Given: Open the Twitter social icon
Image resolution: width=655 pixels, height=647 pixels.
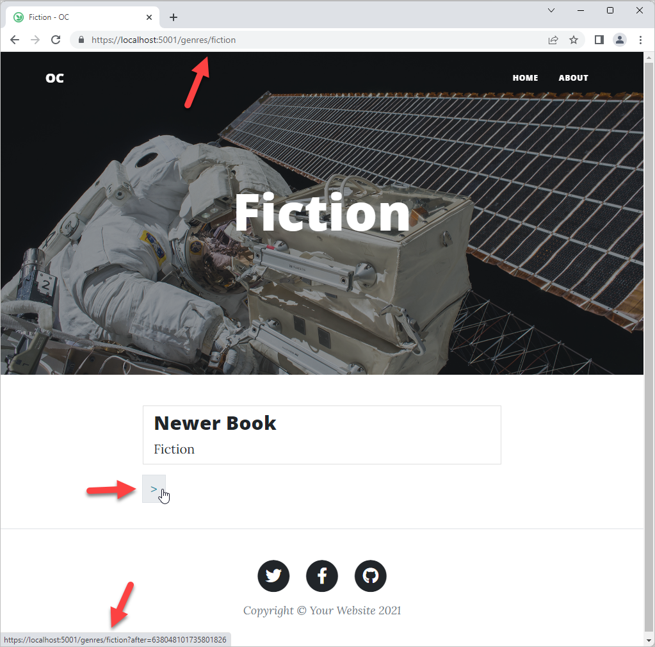Looking at the screenshot, I should [273, 575].
